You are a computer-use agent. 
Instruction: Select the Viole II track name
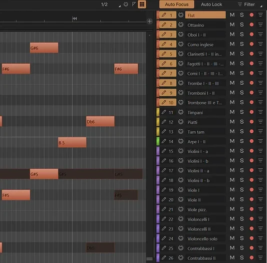click(205, 199)
